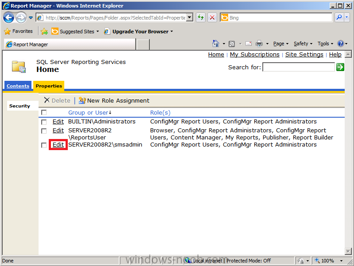
Task: Open the Print options dropdown arrow
Action: coord(267,44)
